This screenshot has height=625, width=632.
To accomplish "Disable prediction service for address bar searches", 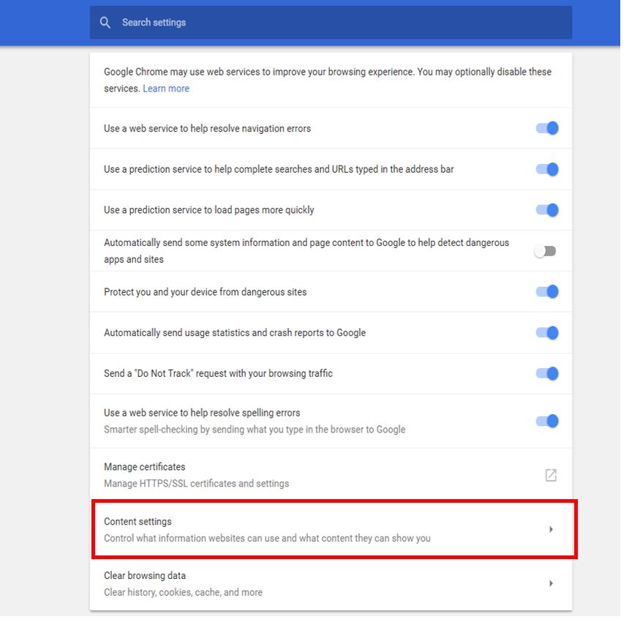I will 546,169.
